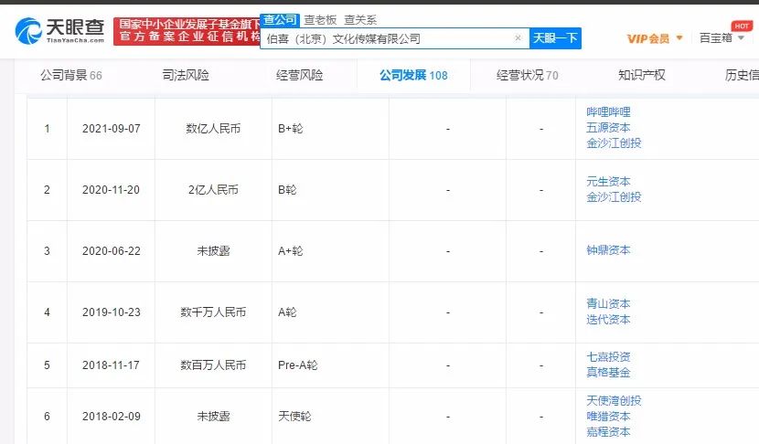The height and width of the screenshot is (444, 759).
Task: Click the date 2018-02-09 cell
Action: click(x=112, y=417)
